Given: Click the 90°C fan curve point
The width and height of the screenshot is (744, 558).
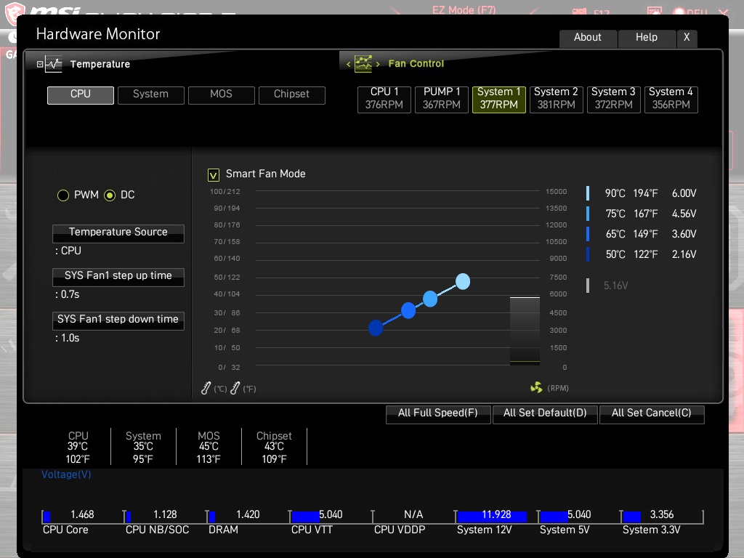Looking at the screenshot, I should (463, 281).
